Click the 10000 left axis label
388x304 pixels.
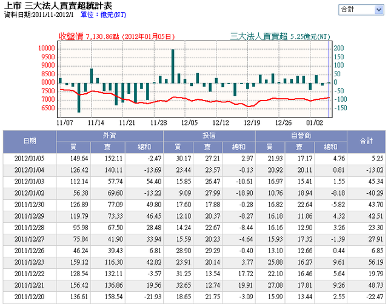pyautogui.click(x=47, y=48)
